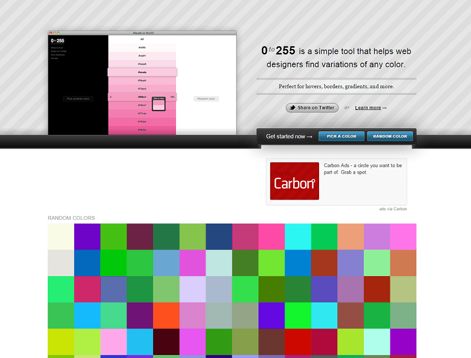Open the ads via Carbon link
Screen dimensions: 471x358
tap(392, 208)
